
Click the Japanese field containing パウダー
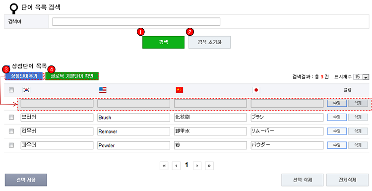(x=287, y=145)
